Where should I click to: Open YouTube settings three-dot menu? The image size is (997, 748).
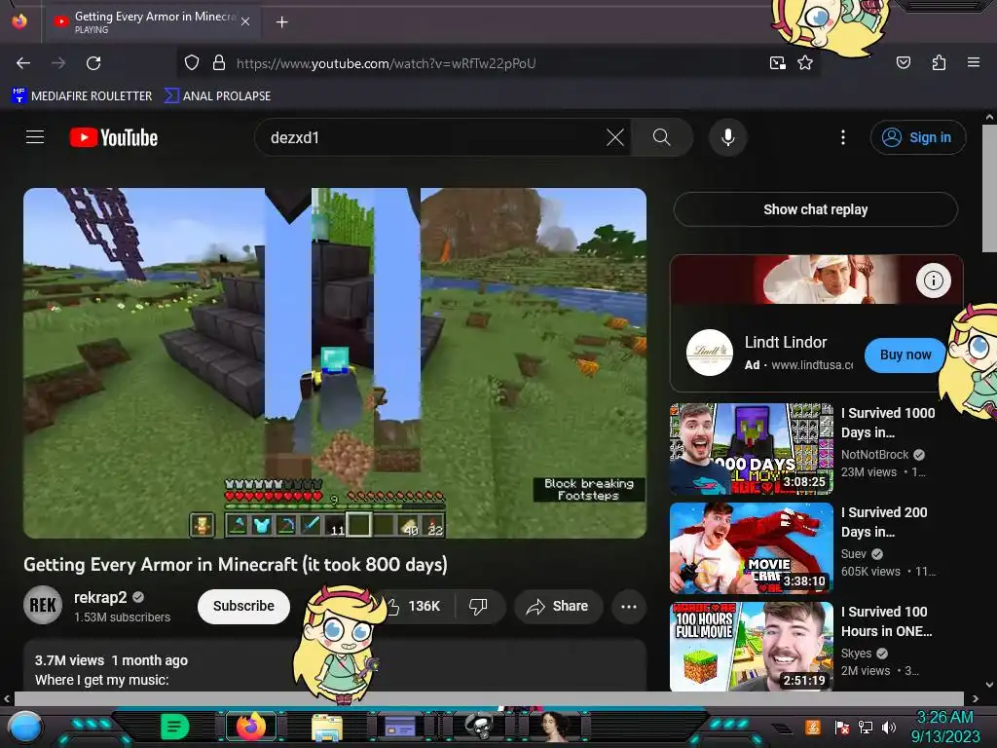[843, 137]
